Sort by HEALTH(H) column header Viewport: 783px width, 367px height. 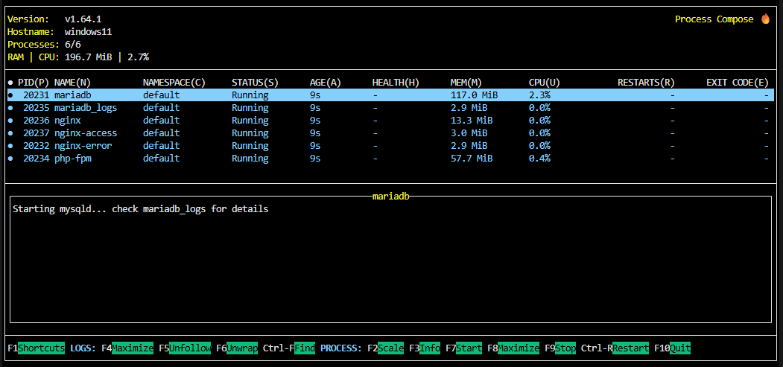coord(396,83)
